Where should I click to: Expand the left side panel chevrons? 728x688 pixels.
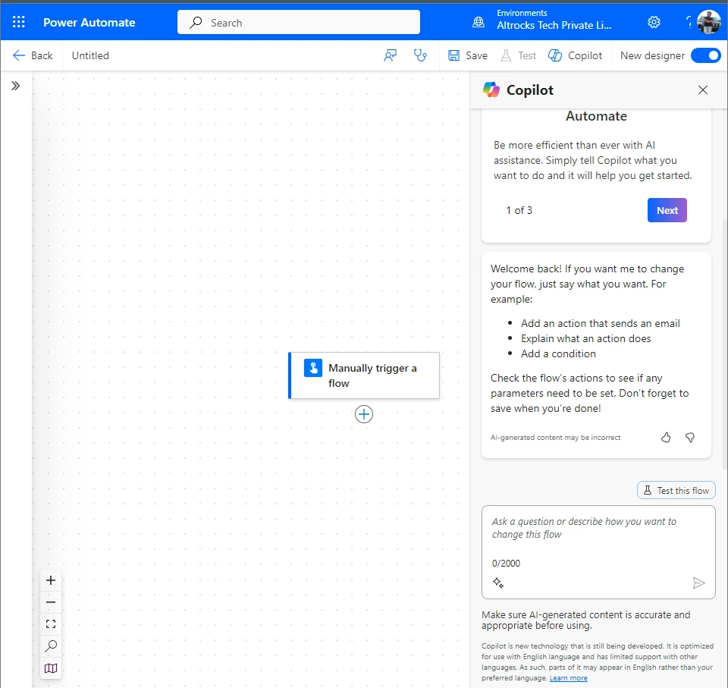click(16, 86)
